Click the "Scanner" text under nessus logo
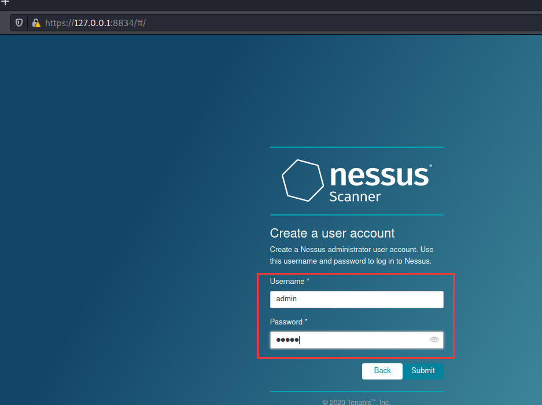The image size is (542, 405). 355,196
